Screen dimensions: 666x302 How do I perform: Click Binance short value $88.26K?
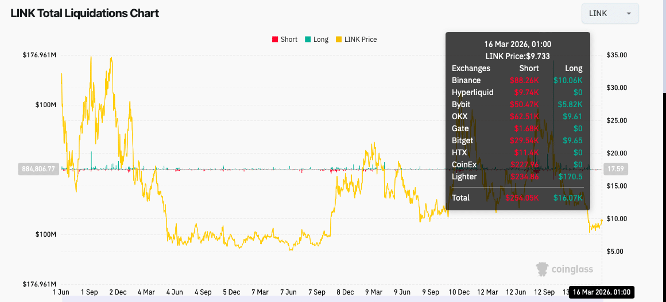click(x=524, y=80)
